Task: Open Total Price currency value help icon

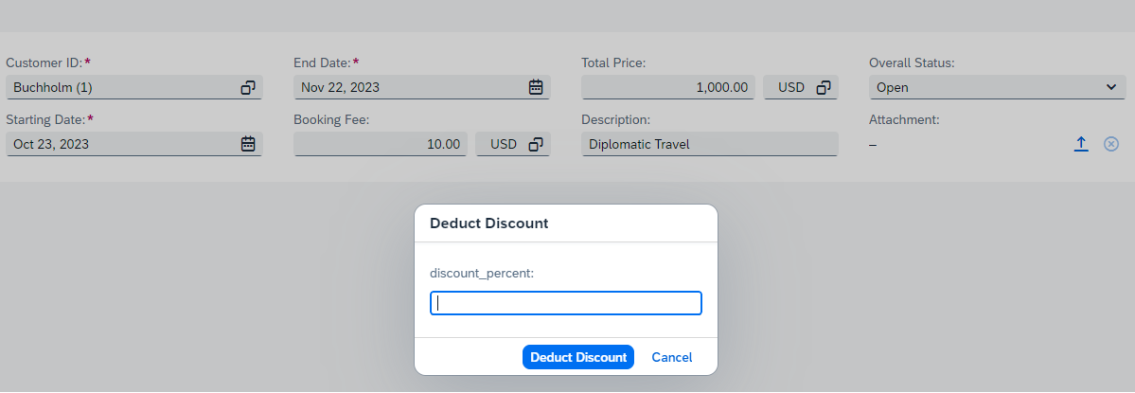Action: pyautogui.click(x=824, y=87)
